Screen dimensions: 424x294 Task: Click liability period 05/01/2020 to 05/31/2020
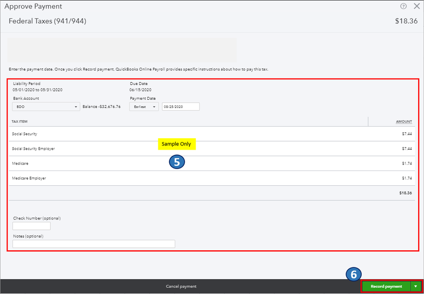coord(38,90)
